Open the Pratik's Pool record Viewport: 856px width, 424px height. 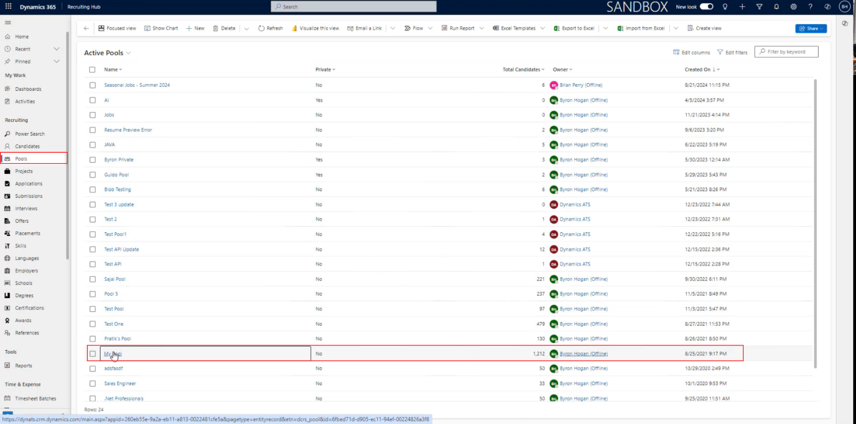(117, 338)
